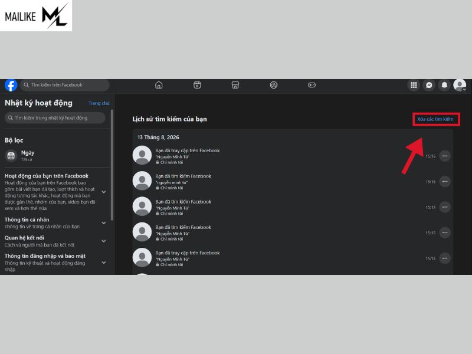Click the '13 Tháng 8, 2026' date header
Image resolution: width=472 pixels, height=354 pixels.
pos(158,137)
